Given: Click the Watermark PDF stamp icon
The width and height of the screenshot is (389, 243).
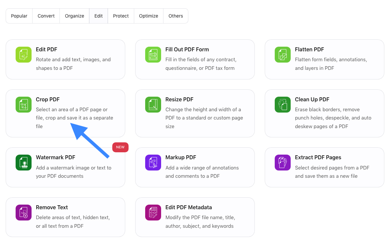Looking at the screenshot, I should pyautogui.click(x=24, y=163).
